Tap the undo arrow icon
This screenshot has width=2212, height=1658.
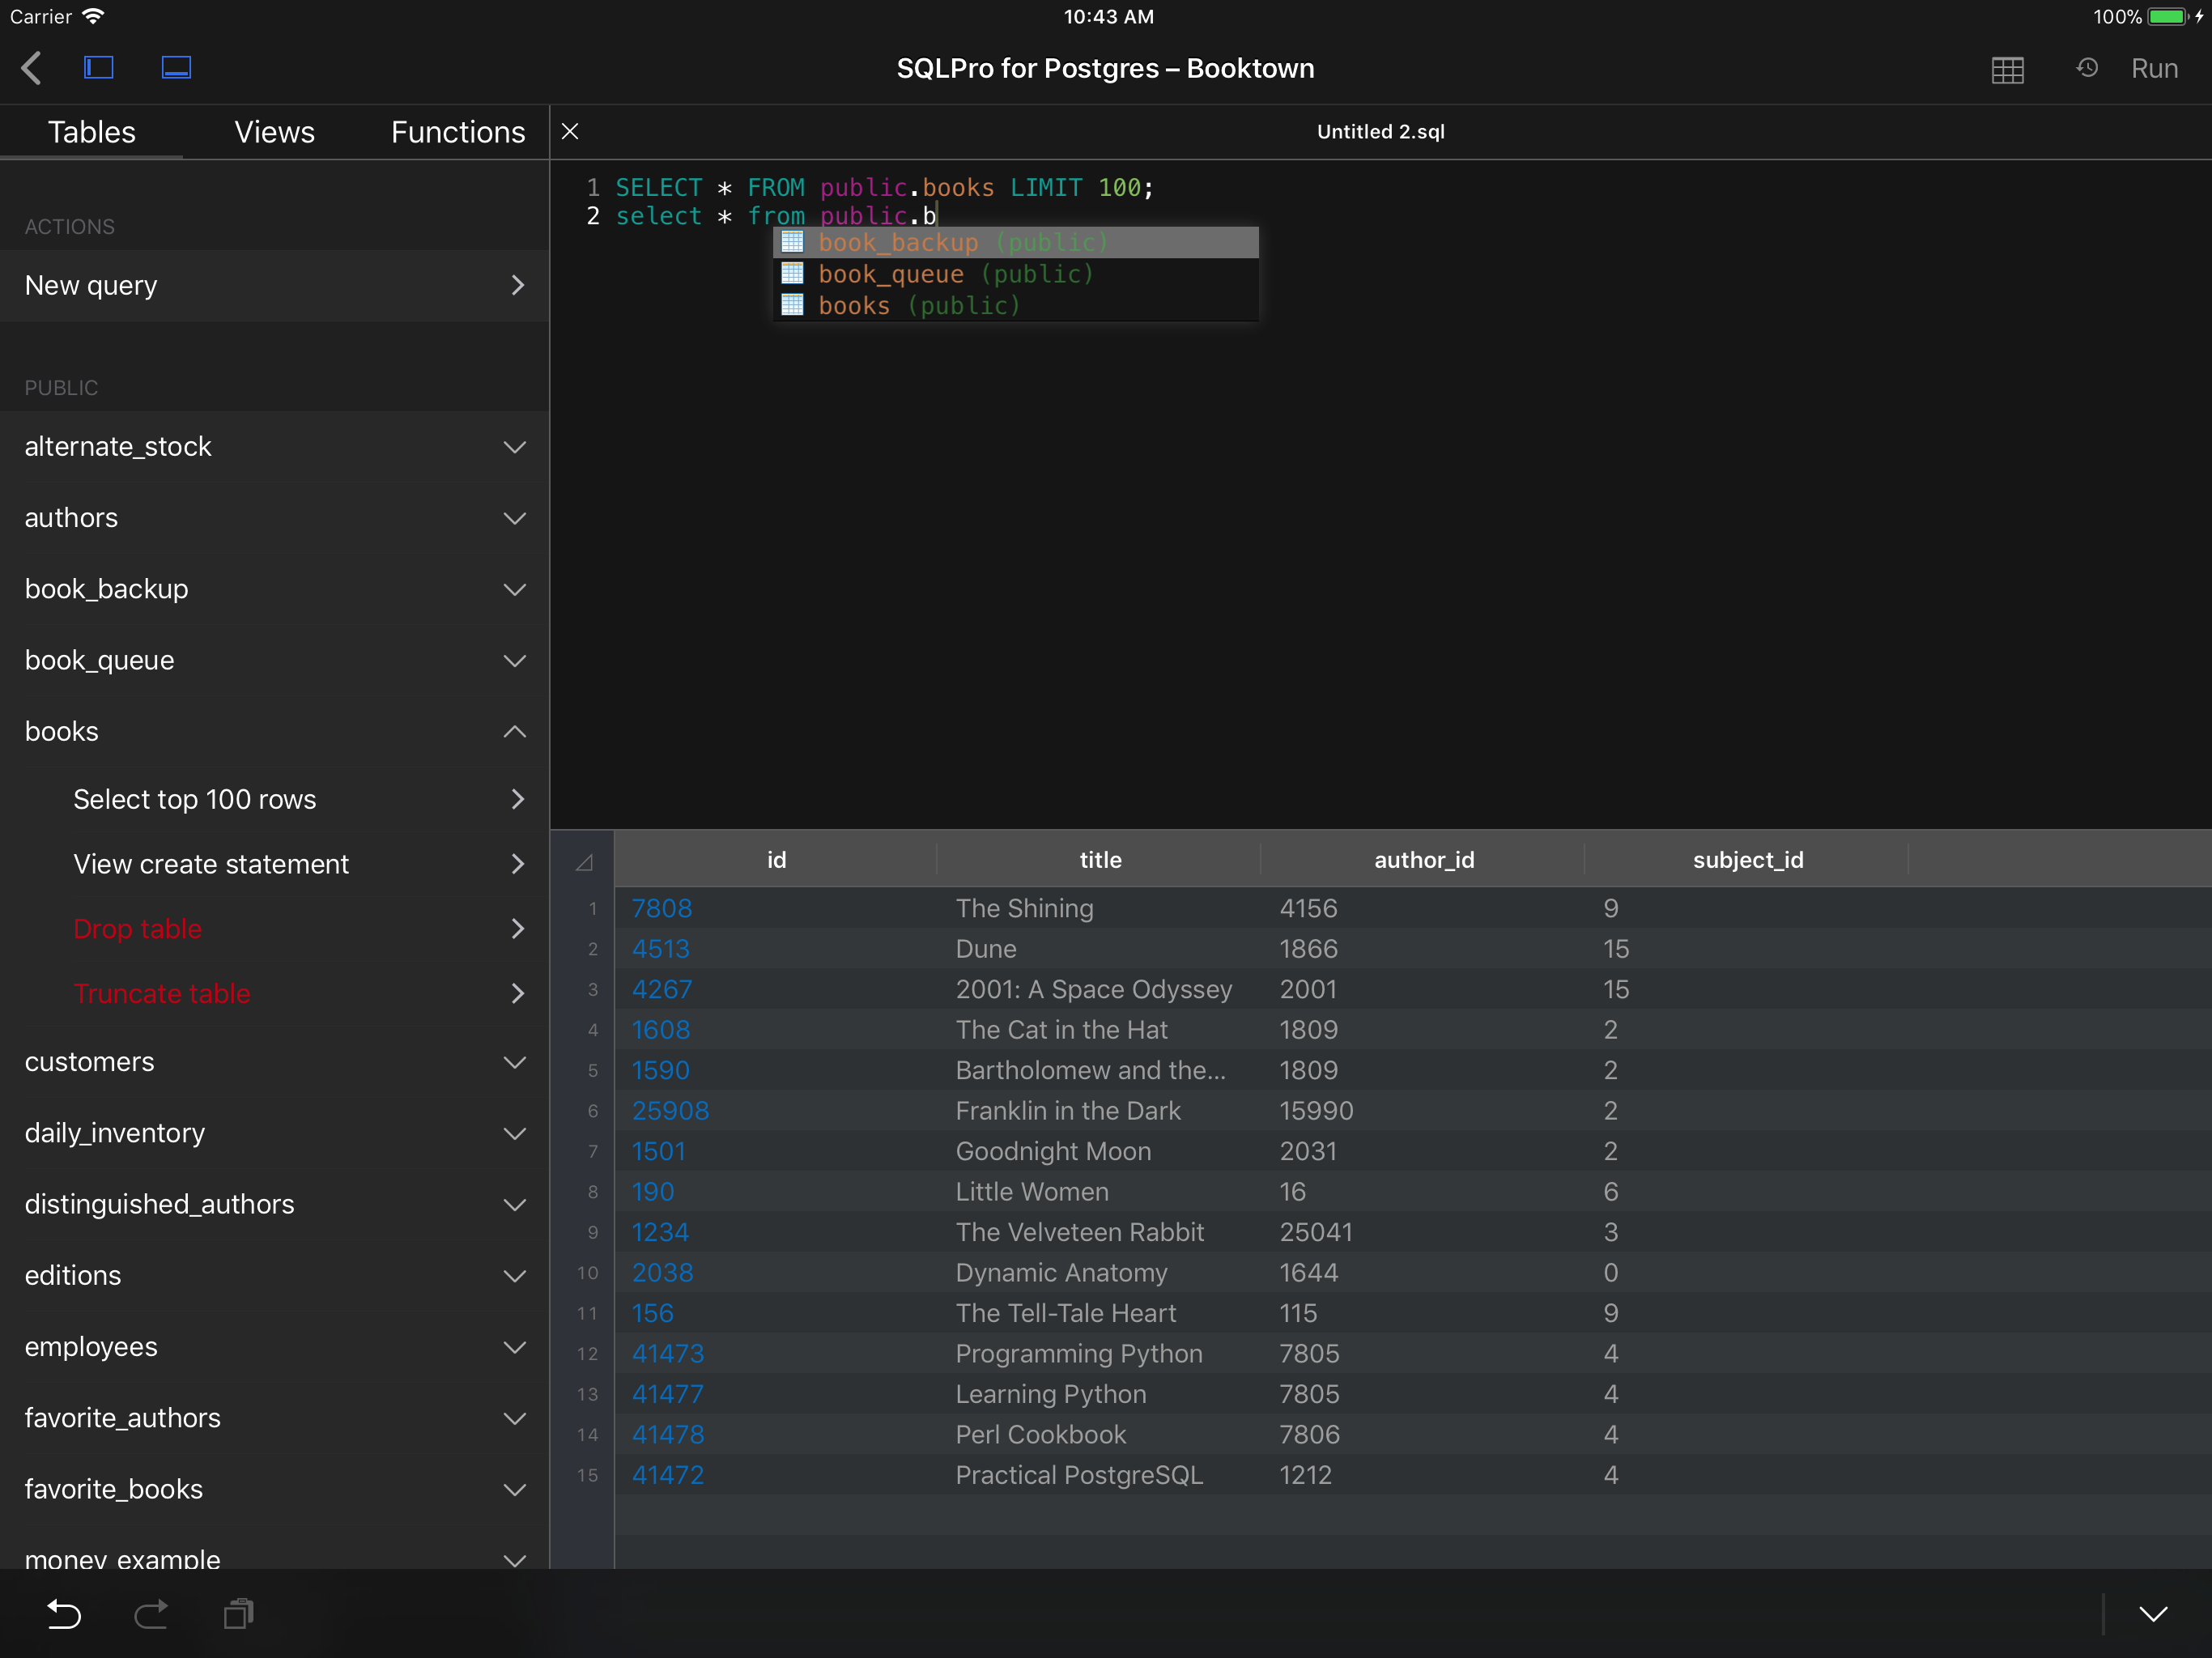coord(64,1614)
